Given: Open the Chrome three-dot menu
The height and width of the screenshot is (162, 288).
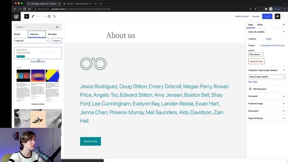Looking at the screenshot, I should tap(285, 9).
